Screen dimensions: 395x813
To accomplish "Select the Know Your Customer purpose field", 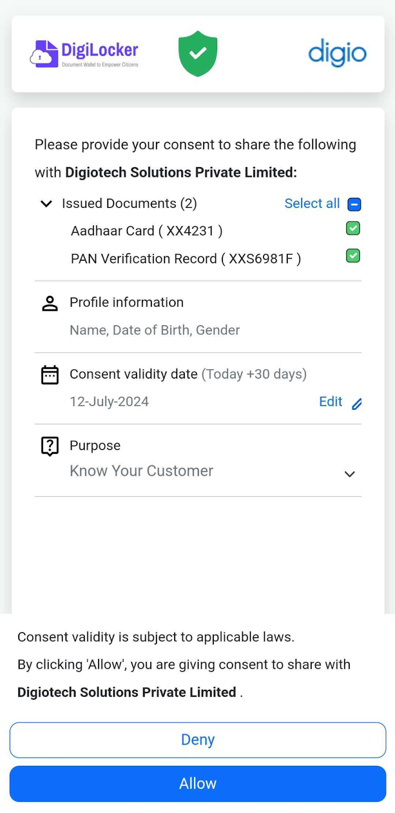I will tap(142, 471).
